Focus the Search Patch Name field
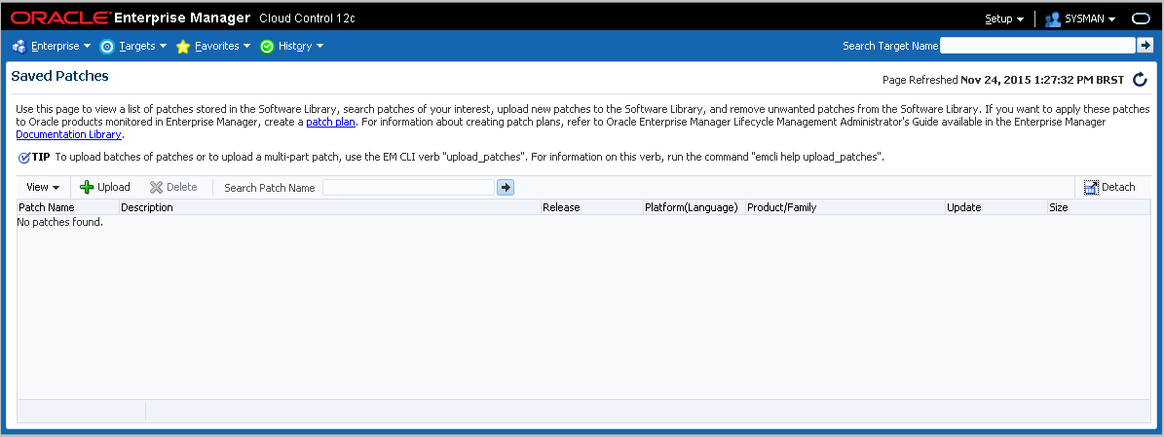 point(408,188)
